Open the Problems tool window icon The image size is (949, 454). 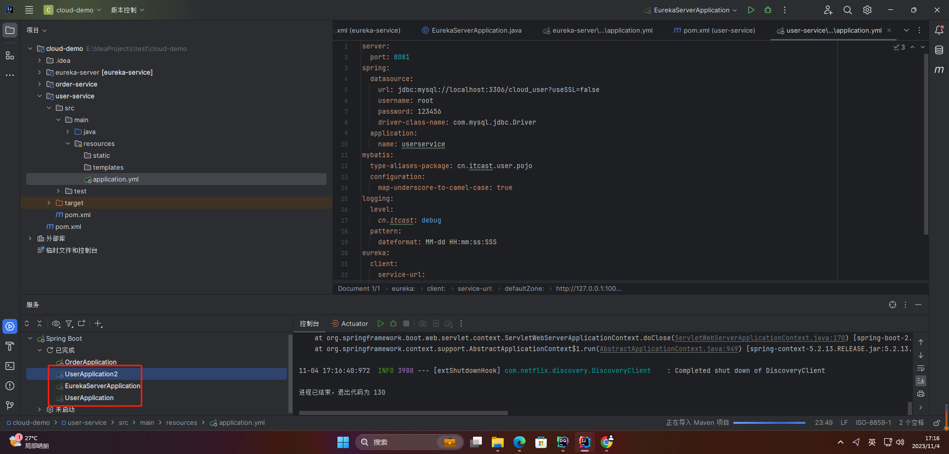coord(10,386)
